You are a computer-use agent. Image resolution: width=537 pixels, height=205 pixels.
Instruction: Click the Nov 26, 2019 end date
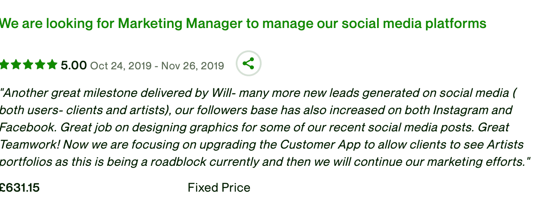(x=193, y=66)
